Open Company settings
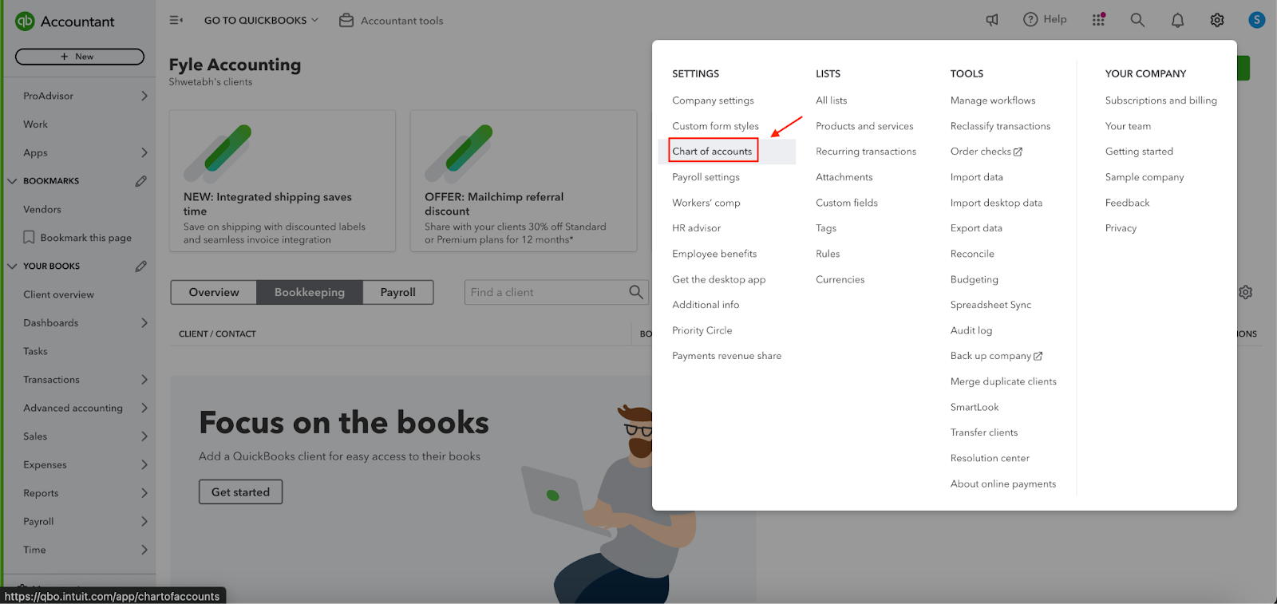 pyautogui.click(x=713, y=101)
